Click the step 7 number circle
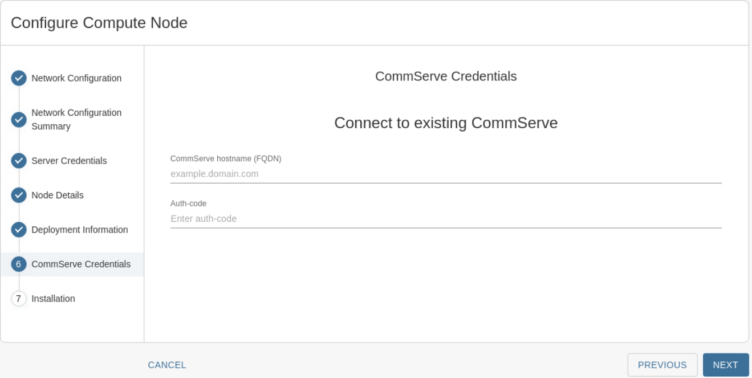This screenshot has width=752, height=378. (x=19, y=299)
